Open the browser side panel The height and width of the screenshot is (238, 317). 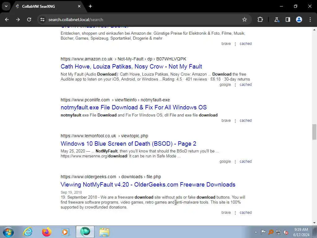(288, 20)
